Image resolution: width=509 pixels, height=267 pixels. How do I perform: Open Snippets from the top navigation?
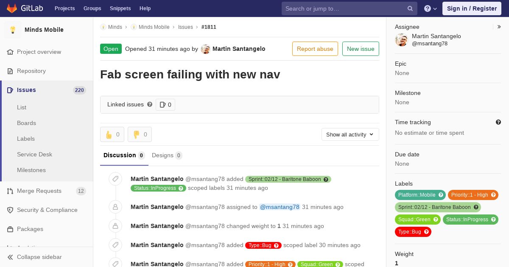(120, 8)
